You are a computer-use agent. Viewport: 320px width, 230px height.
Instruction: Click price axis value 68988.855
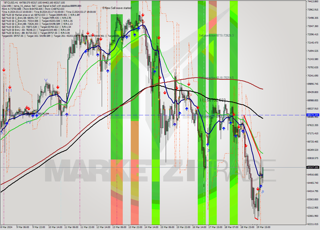tap(312, 100)
